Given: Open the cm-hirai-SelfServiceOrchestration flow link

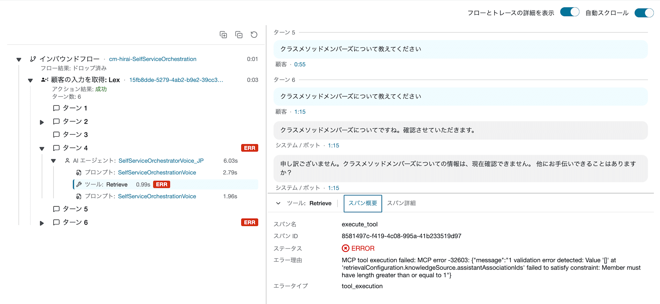Looking at the screenshot, I should point(153,59).
